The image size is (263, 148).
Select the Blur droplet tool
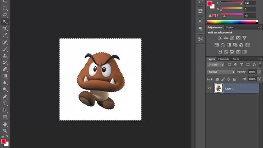pos(5,83)
